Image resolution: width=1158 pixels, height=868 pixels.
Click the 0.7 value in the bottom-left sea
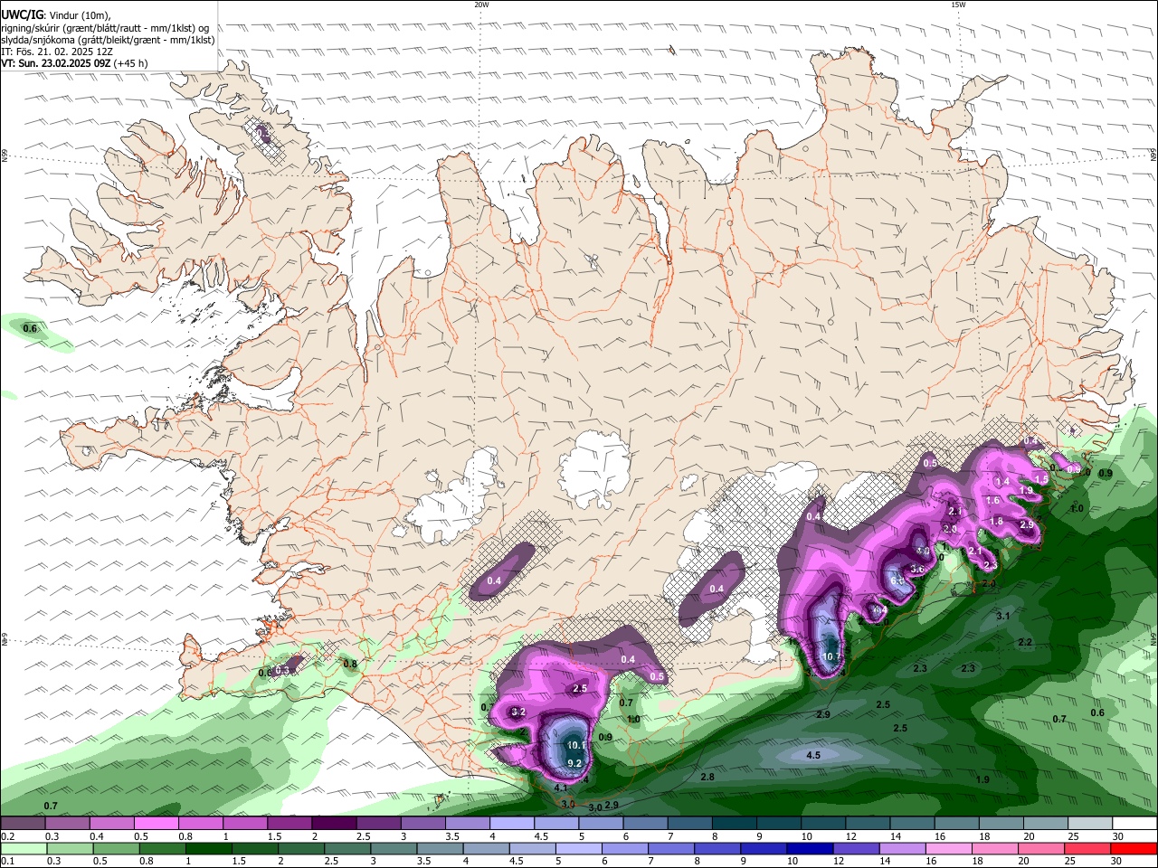tap(51, 806)
